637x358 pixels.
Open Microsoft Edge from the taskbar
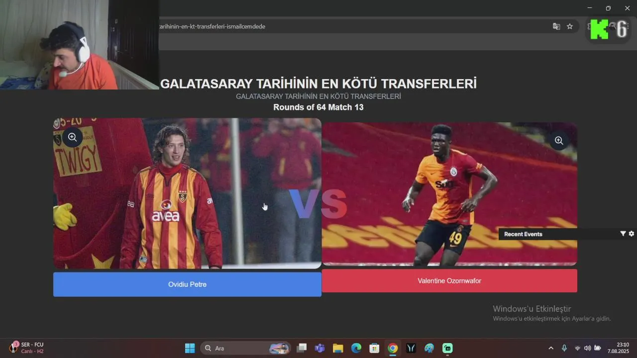356,348
